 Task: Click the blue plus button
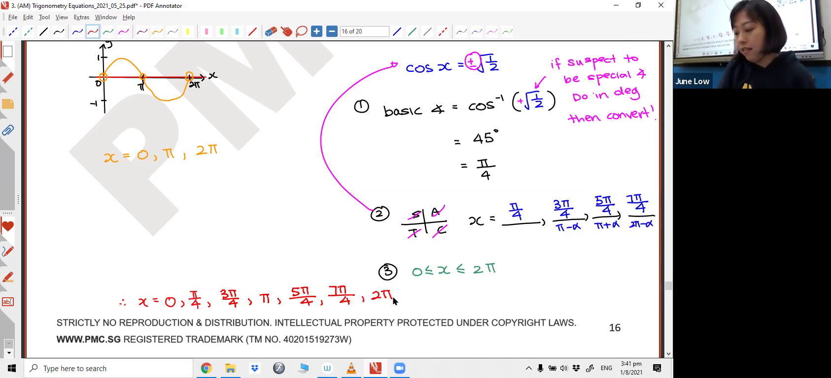317,32
